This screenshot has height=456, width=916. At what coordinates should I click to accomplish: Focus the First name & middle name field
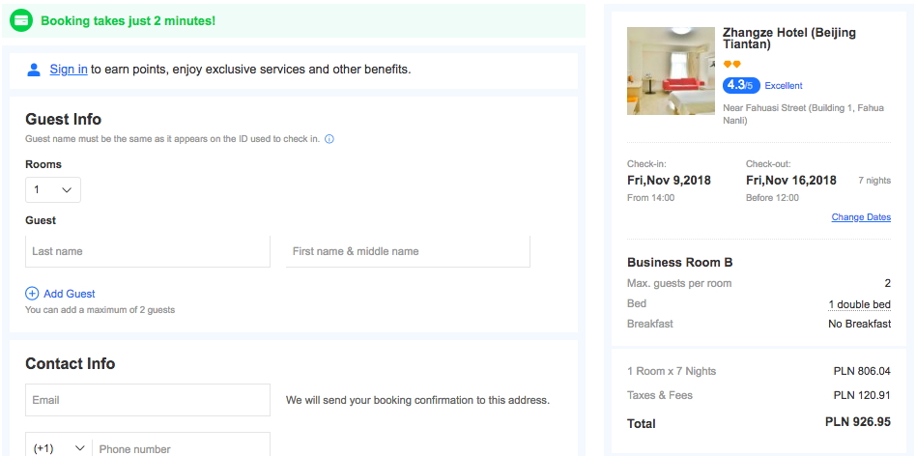[x=408, y=251]
